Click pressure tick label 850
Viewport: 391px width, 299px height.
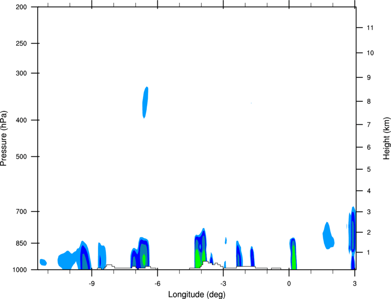pyautogui.click(x=21, y=243)
